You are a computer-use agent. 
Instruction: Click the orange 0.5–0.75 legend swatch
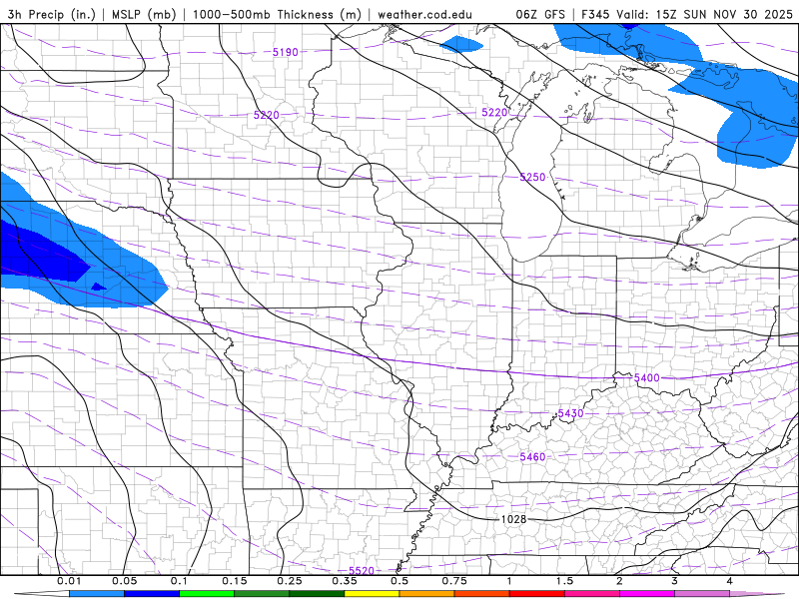click(x=427, y=594)
